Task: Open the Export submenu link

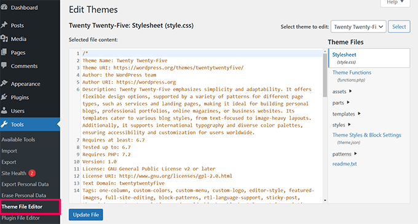Action: (x=9, y=162)
